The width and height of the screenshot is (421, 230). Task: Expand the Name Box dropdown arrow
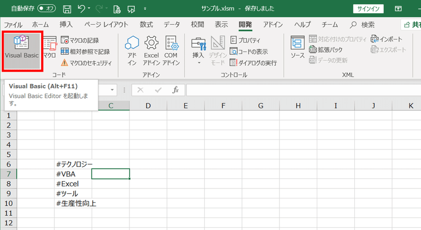click(x=112, y=90)
